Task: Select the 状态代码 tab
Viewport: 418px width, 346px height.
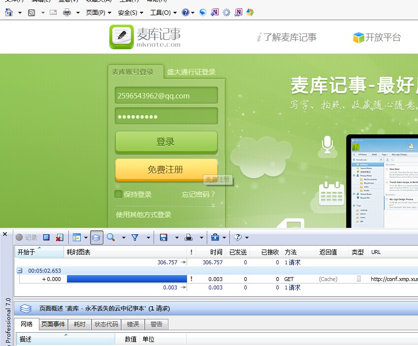Action: pos(106,324)
